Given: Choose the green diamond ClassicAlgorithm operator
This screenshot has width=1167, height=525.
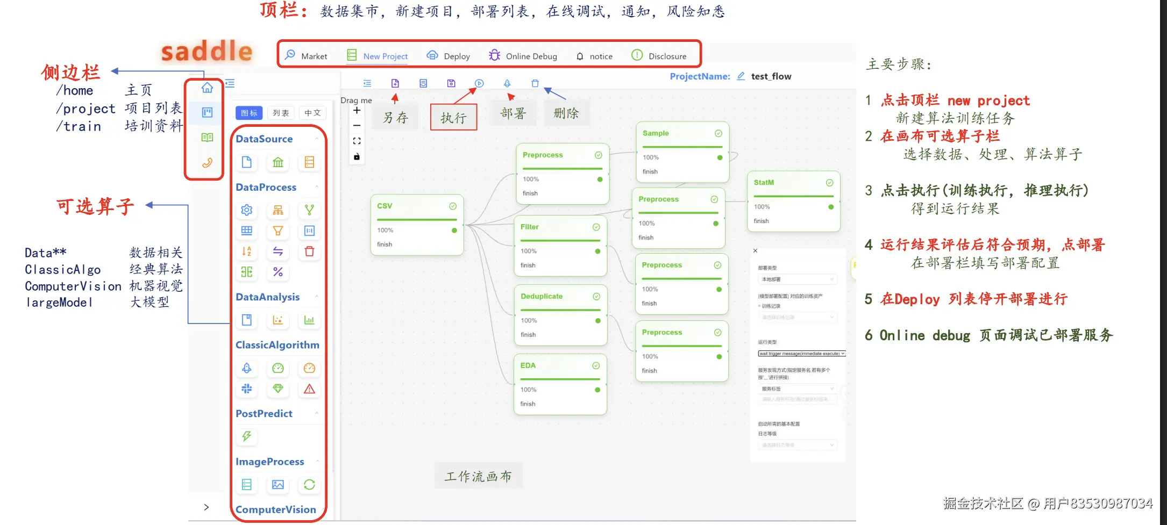Looking at the screenshot, I should coord(278,389).
